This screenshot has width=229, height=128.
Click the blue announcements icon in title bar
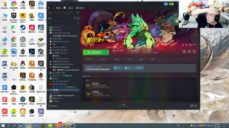[166, 4]
